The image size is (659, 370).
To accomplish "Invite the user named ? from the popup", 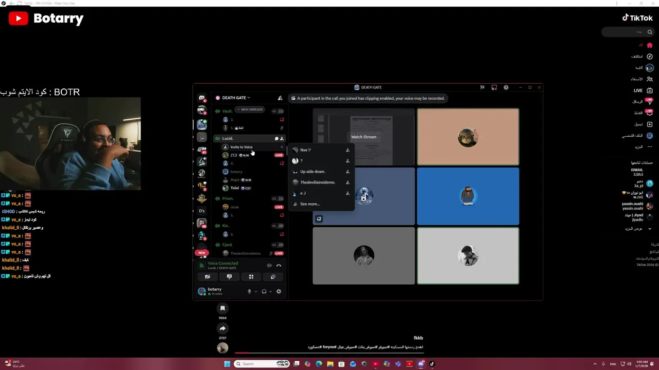I will pos(321,161).
